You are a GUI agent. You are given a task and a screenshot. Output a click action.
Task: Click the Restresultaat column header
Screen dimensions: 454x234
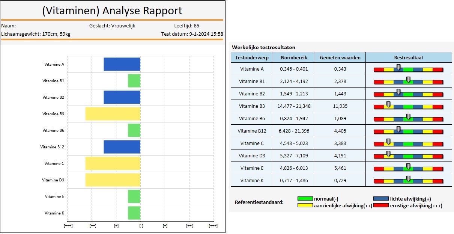(409, 58)
